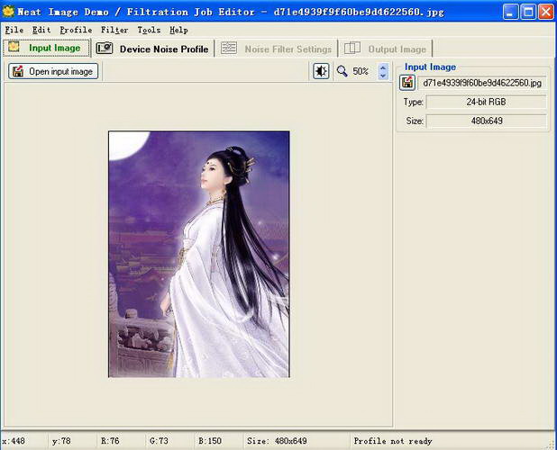Image resolution: width=557 pixels, height=450 pixels.
Task: Open the Filter menu
Action: (114, 30)
